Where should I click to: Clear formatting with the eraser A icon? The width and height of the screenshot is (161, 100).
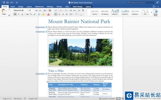point(50,10)
